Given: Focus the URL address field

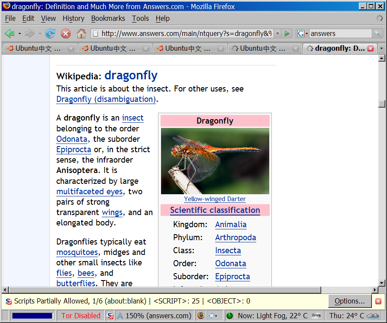Looking at the screenshot, I should click(x=187, y=33).
